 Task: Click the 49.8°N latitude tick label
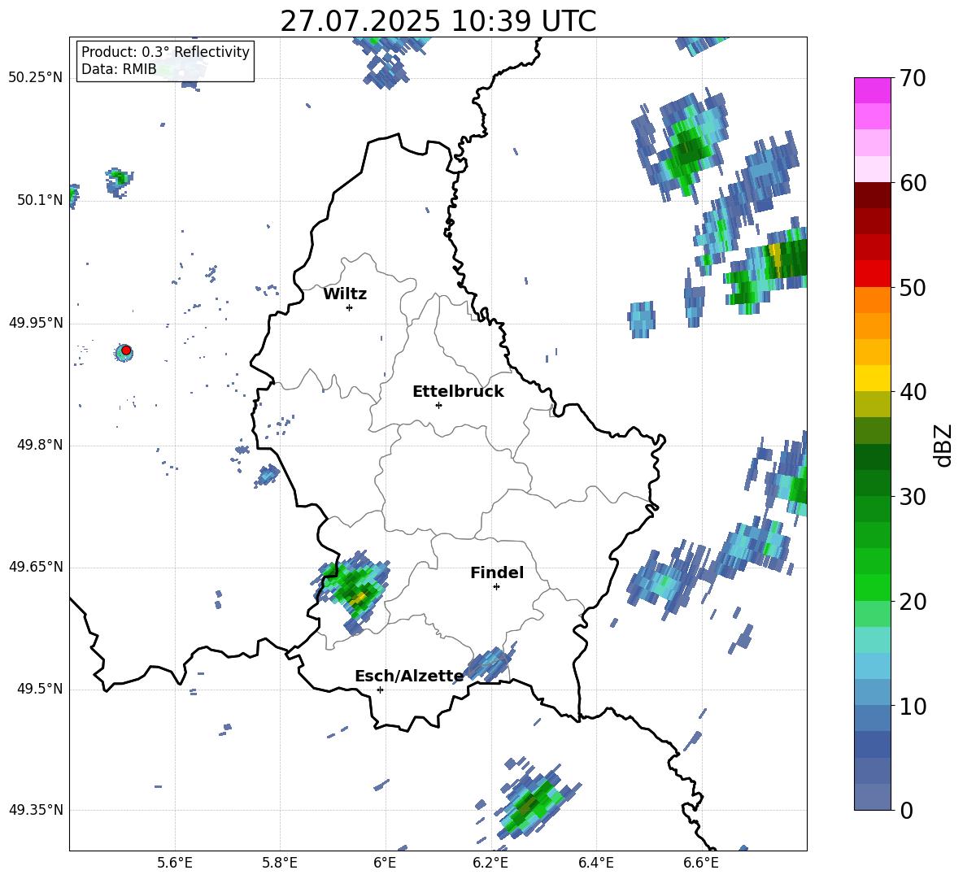point(40,445)
